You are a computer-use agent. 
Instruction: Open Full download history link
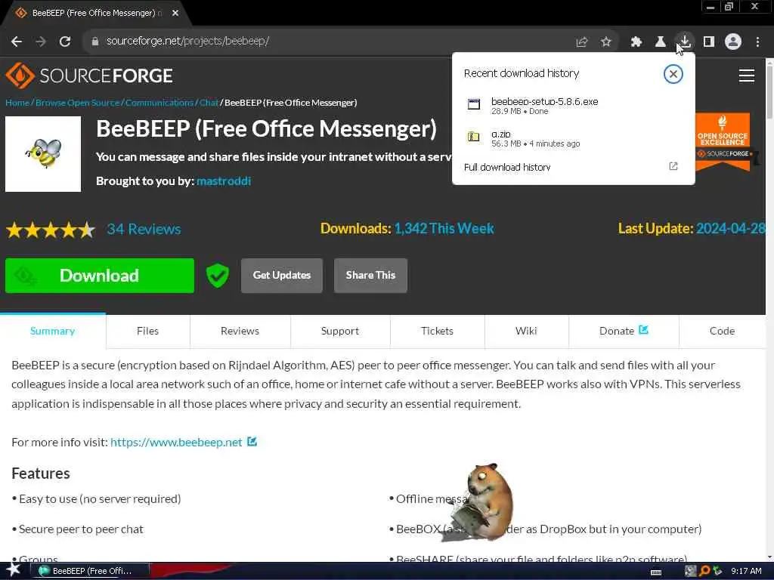507,167
